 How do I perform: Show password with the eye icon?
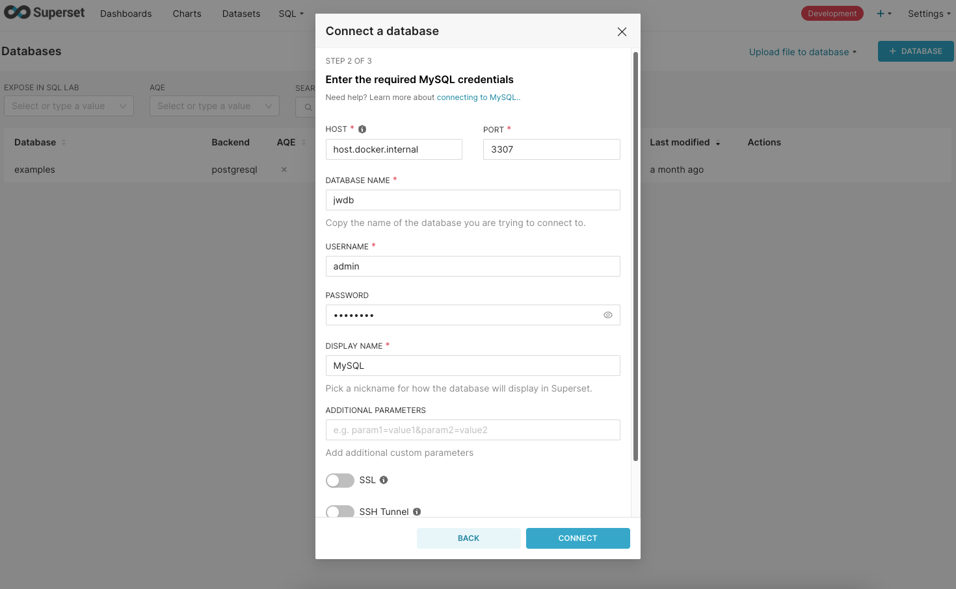608,315
